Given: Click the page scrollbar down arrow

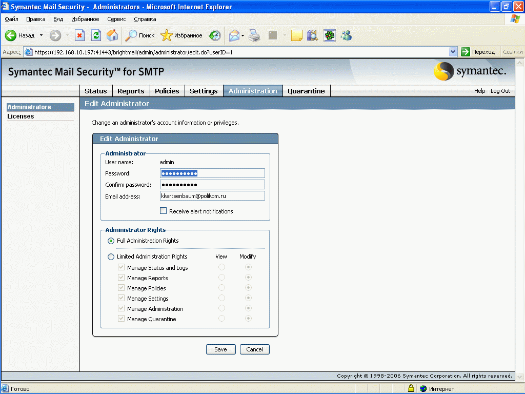Looking at the screenshot, I should pyautogui.click(x=520, y=377).
